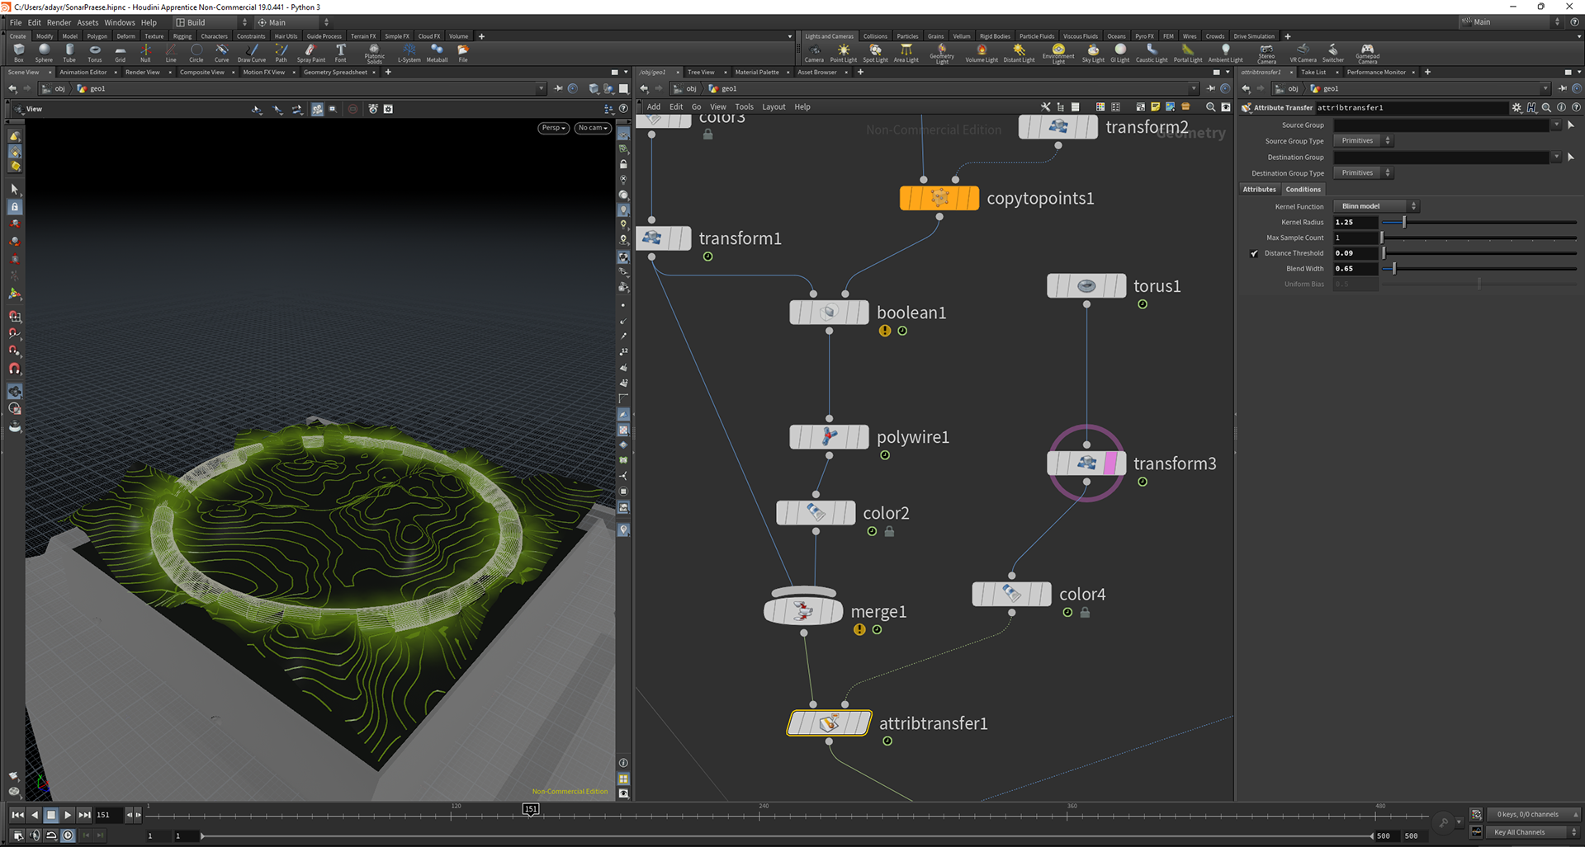Open the Assets menu
The width and height of the screenshot is (1585, 847).
coord(88,22)
